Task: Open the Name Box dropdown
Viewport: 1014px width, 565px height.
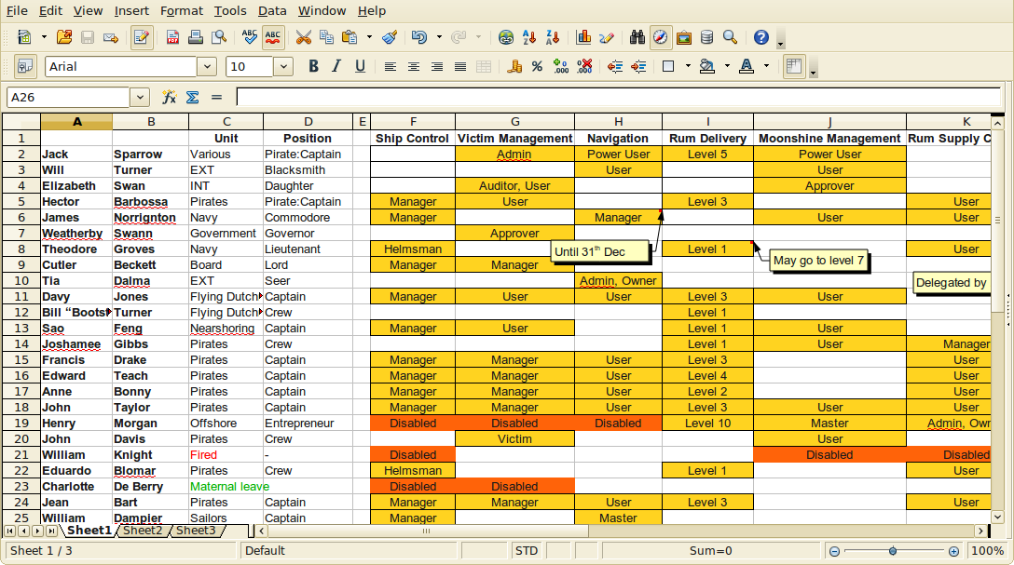Action: (138, 97)
